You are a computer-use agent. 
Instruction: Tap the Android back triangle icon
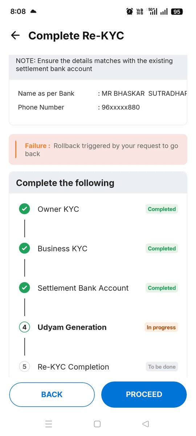click(x=146, y=424)
